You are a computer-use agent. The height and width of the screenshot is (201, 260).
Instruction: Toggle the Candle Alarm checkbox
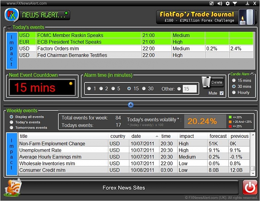pyautogui.click(x=252, y=74)
